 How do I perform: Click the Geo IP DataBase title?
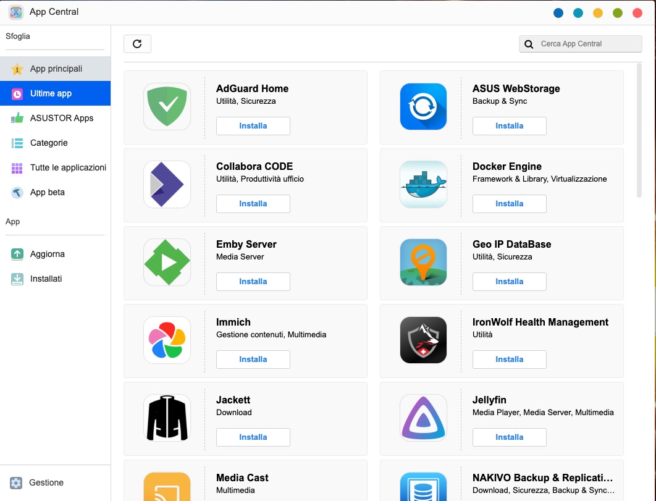click(512, 245)
